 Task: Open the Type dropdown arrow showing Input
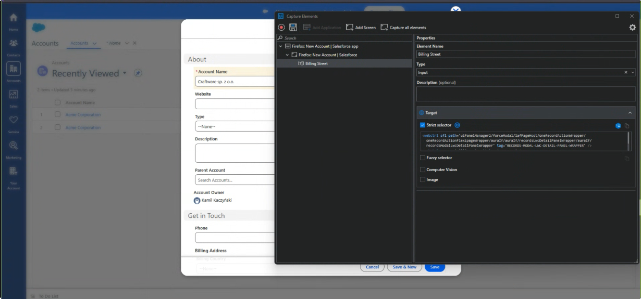[633, 72]
